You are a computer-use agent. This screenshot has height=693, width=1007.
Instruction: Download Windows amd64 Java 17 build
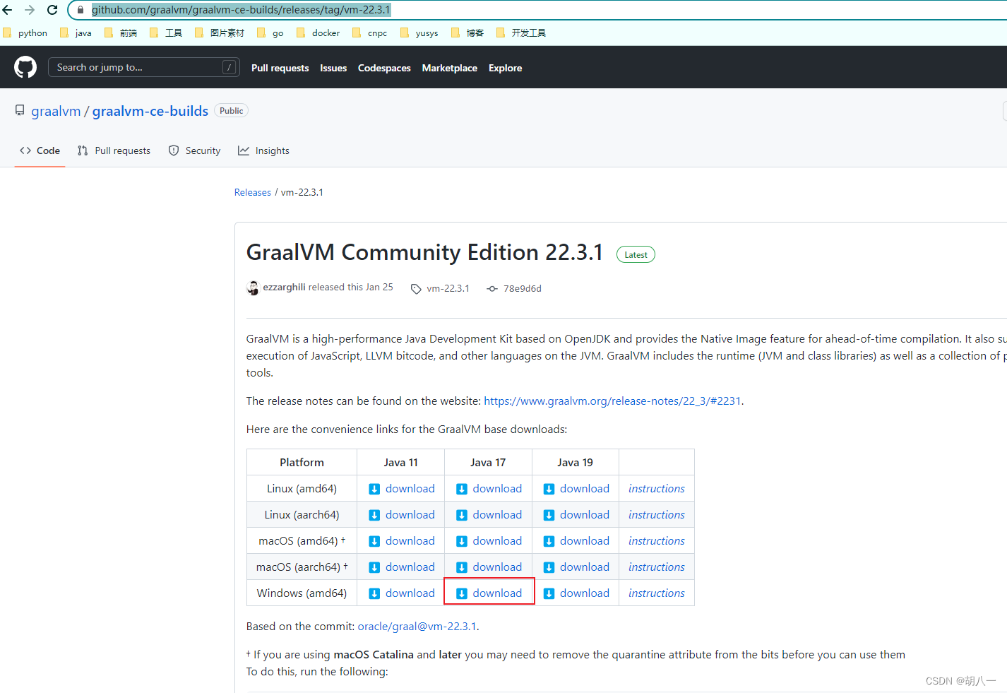(x=489, y=593)
